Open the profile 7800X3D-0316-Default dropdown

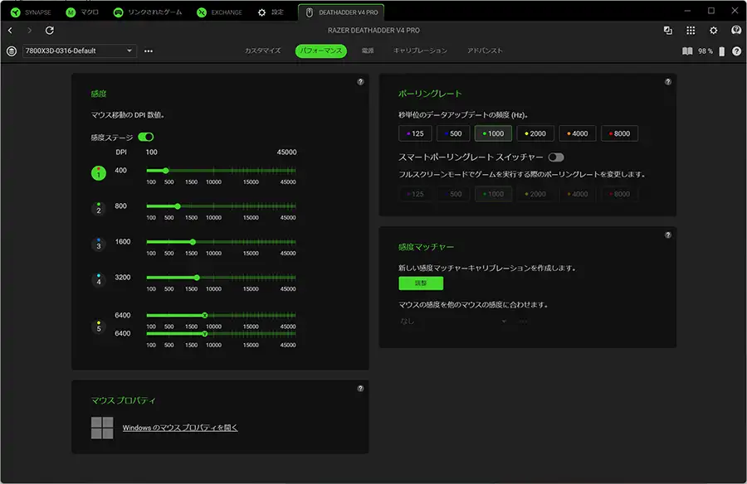click(x=80, y=51)
